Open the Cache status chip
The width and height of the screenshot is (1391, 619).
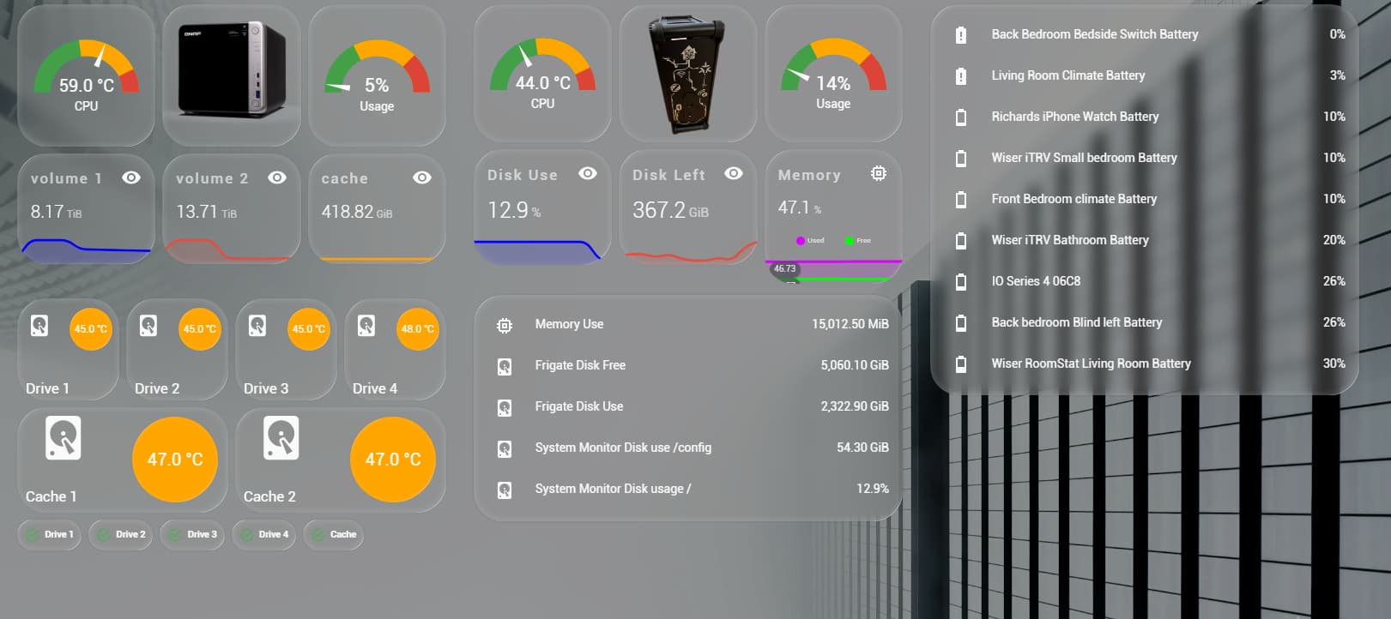pos(334,535)
